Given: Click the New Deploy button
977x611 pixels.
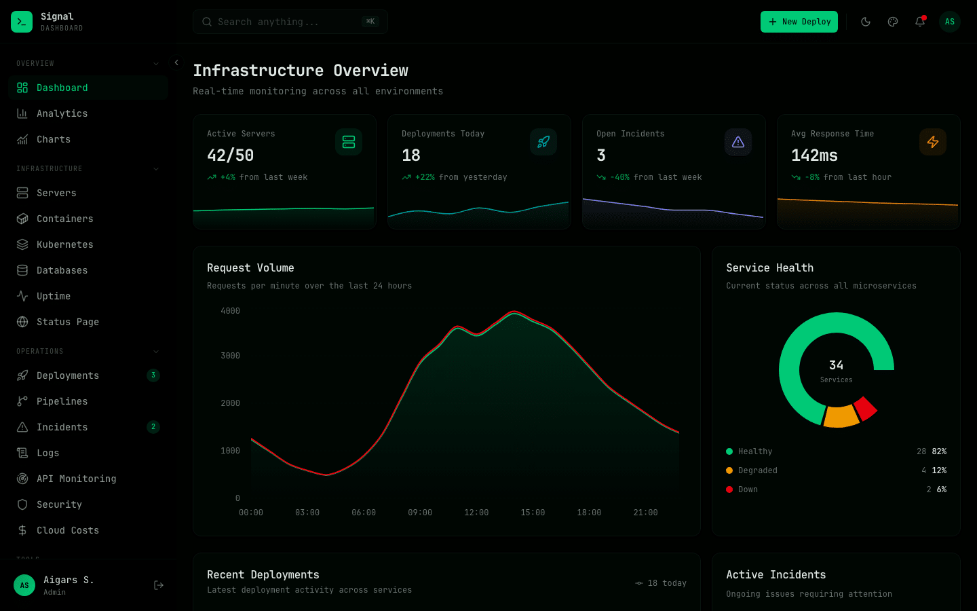Looking at the screenshot, I should pyautogui.click(x=799, y=22).
